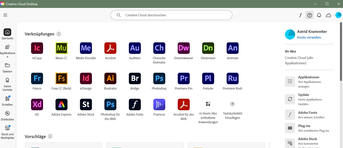Open Character Animator icon
343x148 pixels.
coord(159,48)
